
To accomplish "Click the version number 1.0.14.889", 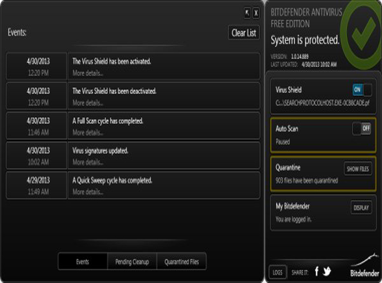I will pyautogui.click(x=300, y=57).
